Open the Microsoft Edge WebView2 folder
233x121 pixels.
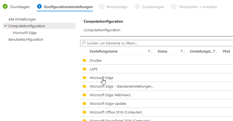(156, 95)
